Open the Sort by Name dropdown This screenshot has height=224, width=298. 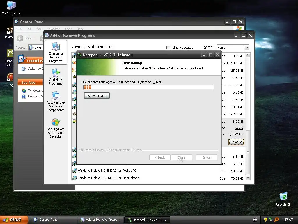coord(246,47)
